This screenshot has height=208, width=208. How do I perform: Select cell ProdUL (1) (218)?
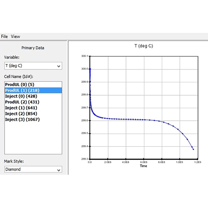tap(33, 90)
